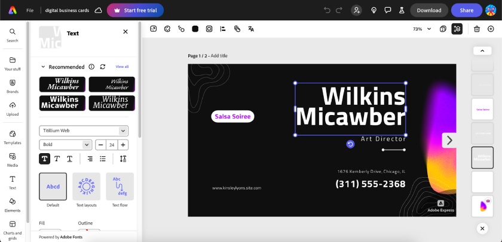Select Text flow option
Image resolution: width=502 pixels, height=242 pixels.
[120, 187]
